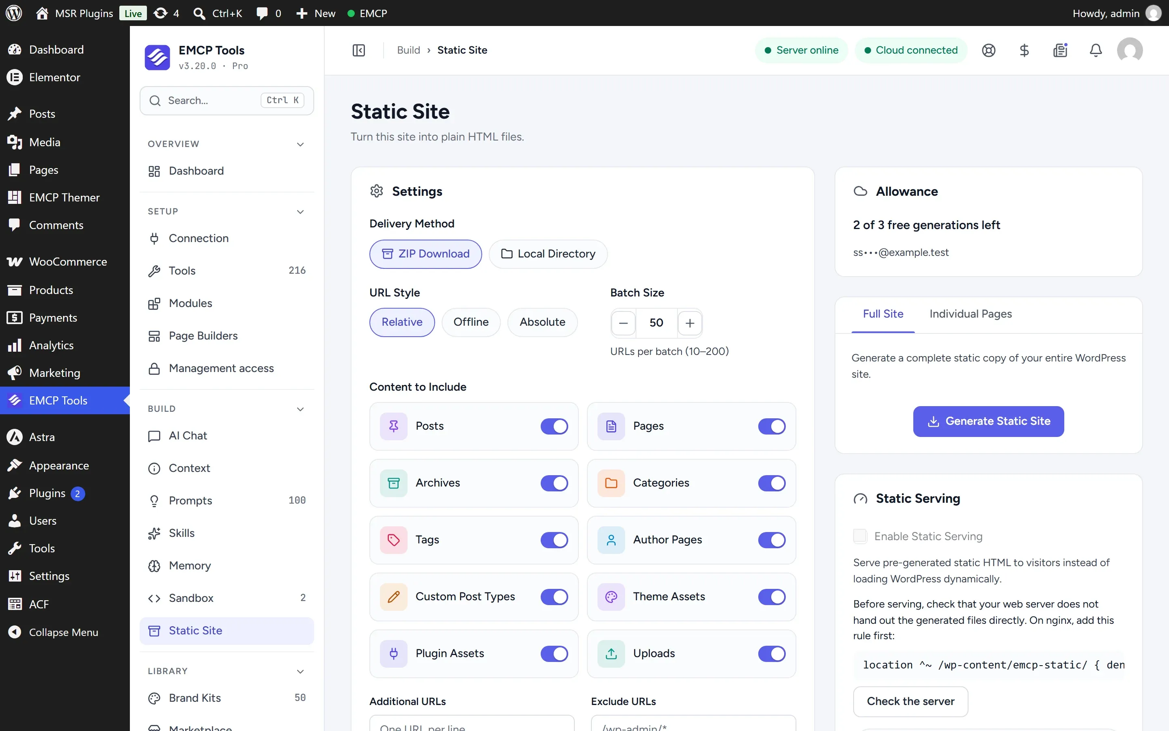Collapse the OVERVIEW section chevron

[x=300, y=144]
